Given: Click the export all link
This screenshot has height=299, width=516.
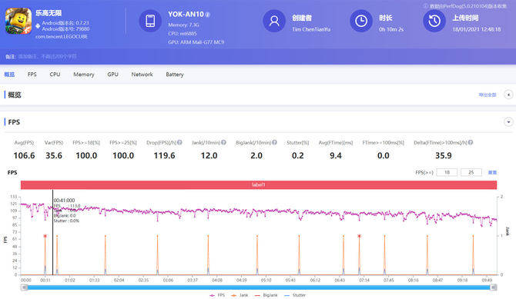Looking at the screenshot, I should 488,95.
